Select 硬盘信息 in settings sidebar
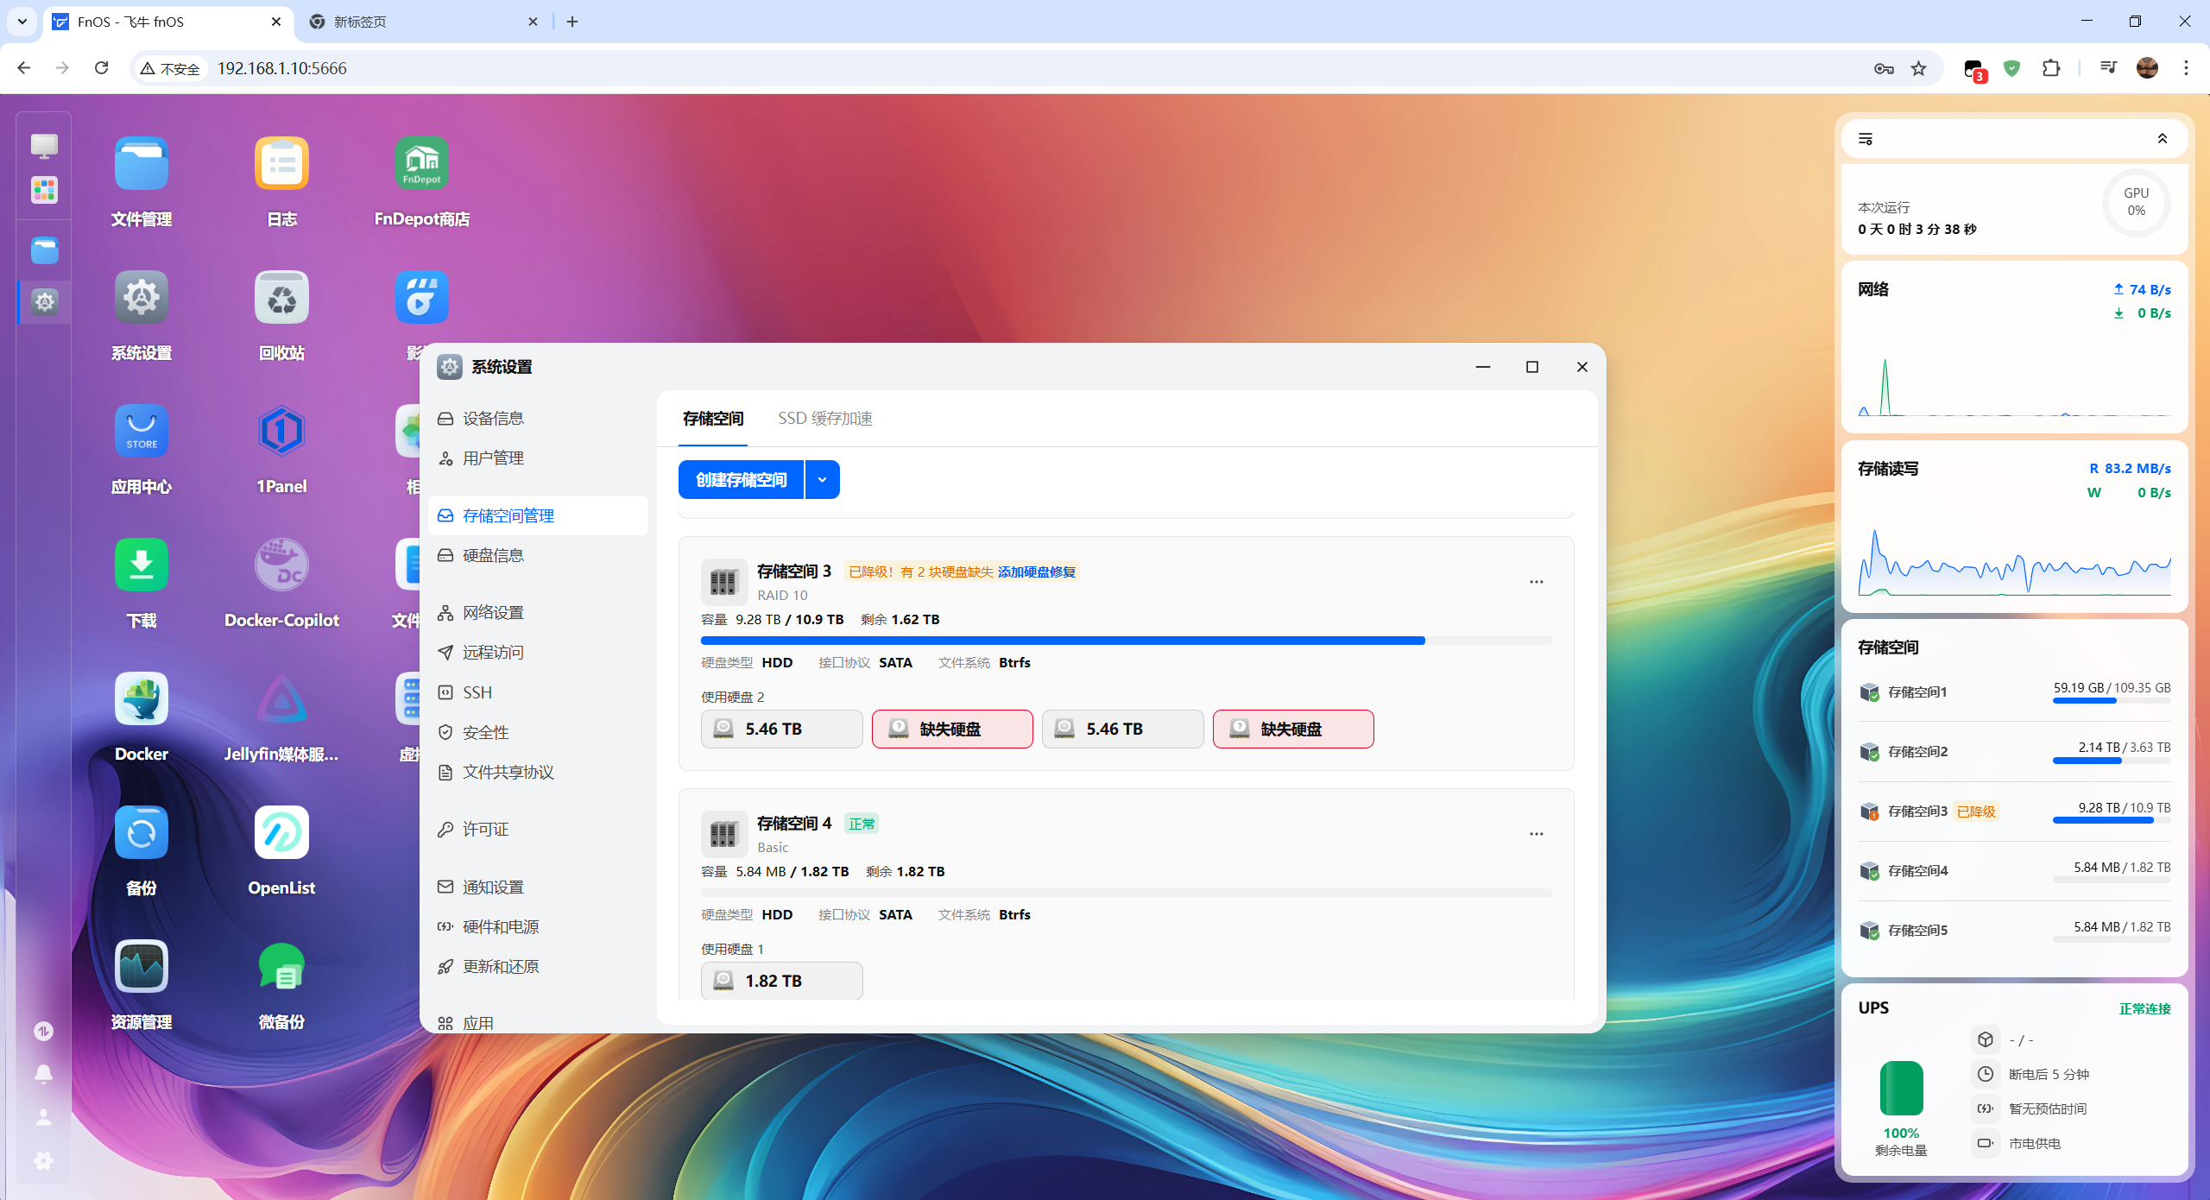This screenshot has height=1200, width=2210. (493, 556)
